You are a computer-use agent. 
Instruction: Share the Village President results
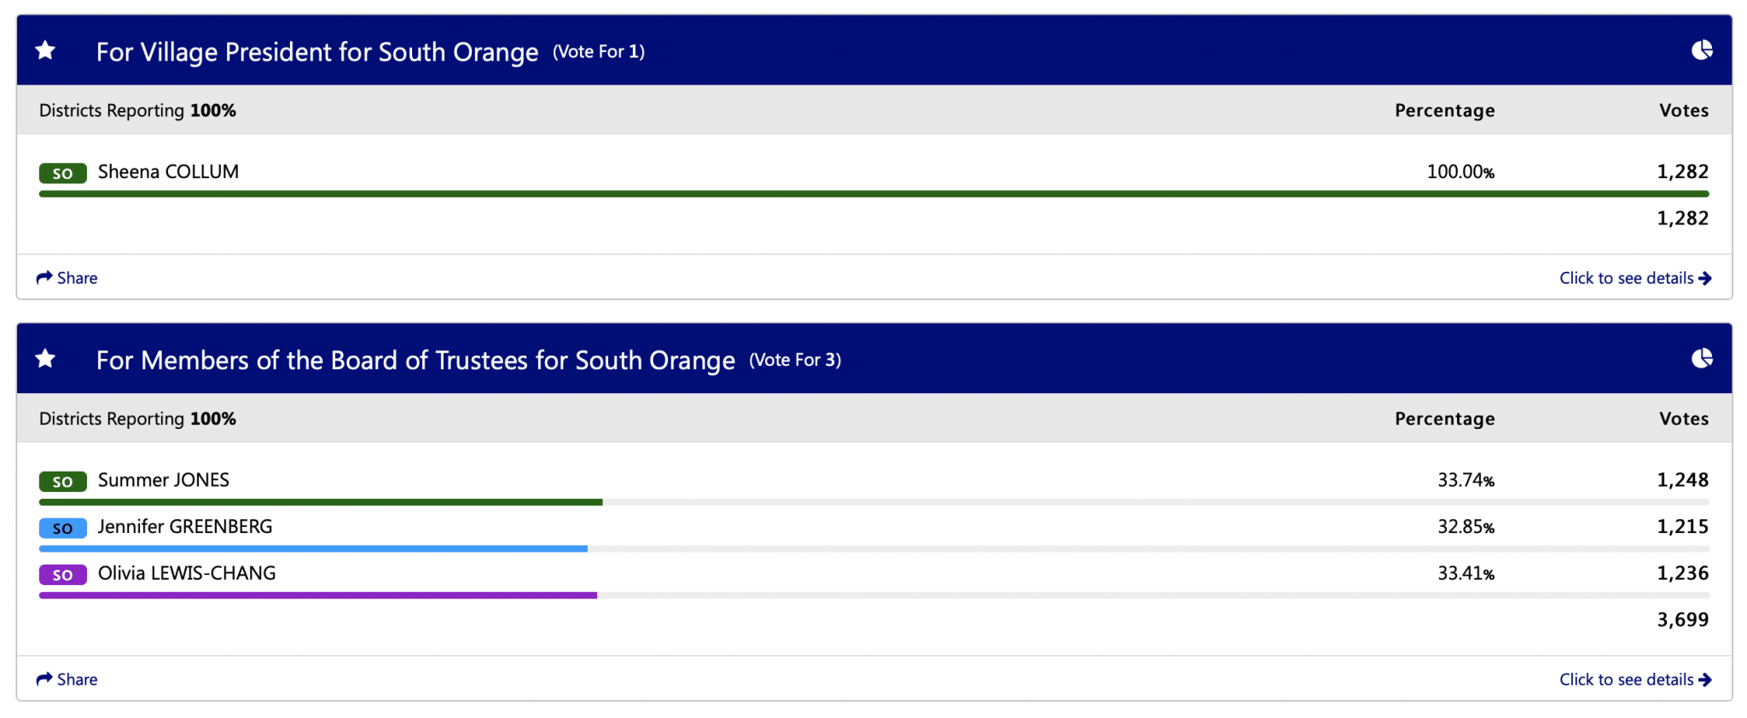tap(67, 278)
